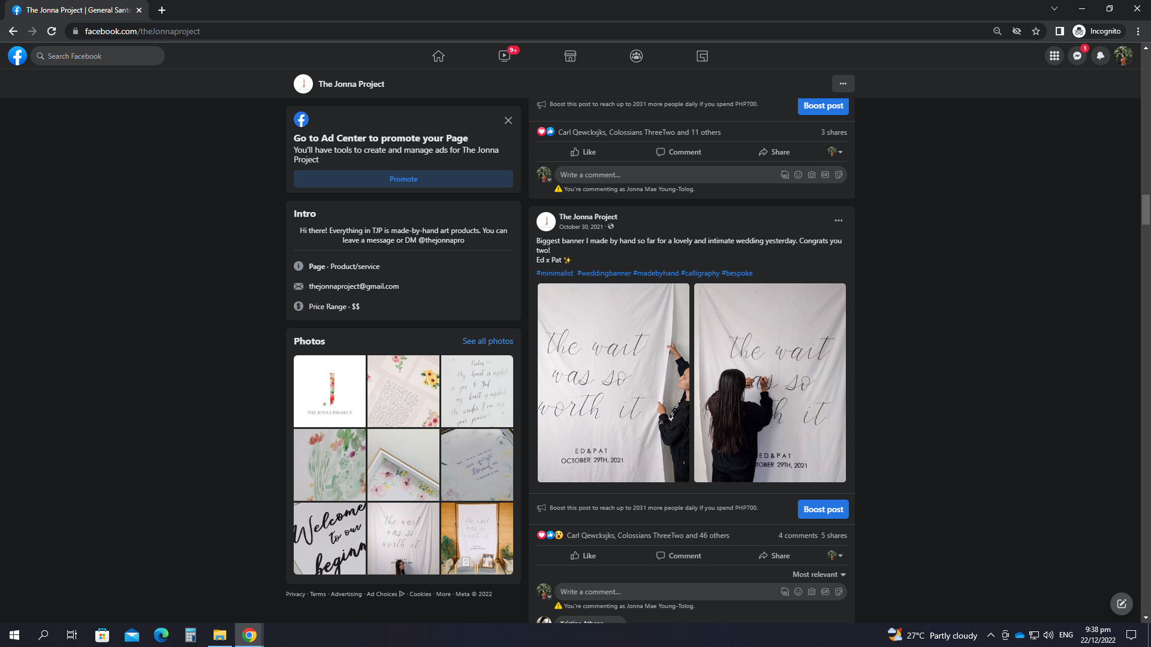
Task: Add sticker in bottom comment box
Action: [x=839, y=591]
